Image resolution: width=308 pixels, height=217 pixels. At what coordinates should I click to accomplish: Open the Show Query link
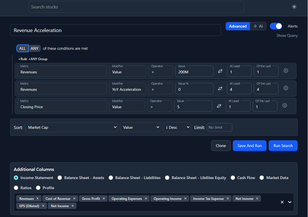(x=287, y=35)
